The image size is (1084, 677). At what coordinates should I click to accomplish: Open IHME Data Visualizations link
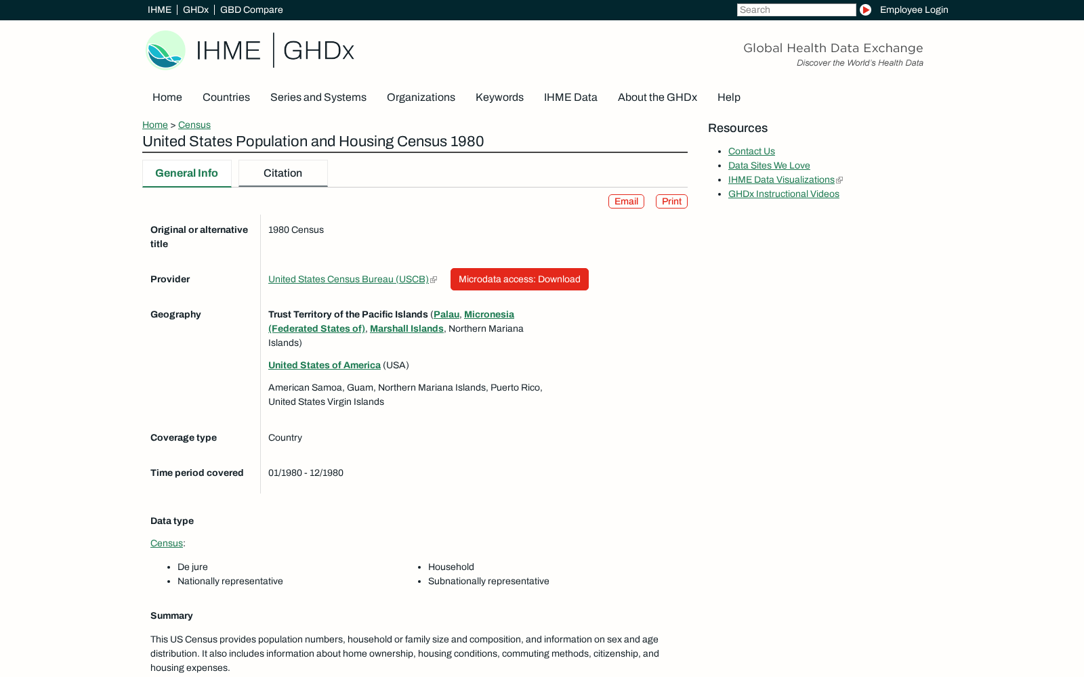pyautogui.click(x=781, y=179)
